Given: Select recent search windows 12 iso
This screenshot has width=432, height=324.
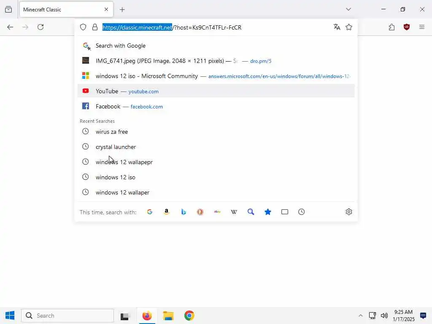Looking at the screenshot, I should pos(216,177).
